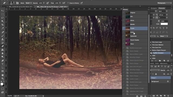The image size is (173, 97).
Task: Select the Lasso tool
Action: pyautogui.click(x=2, y=18)
